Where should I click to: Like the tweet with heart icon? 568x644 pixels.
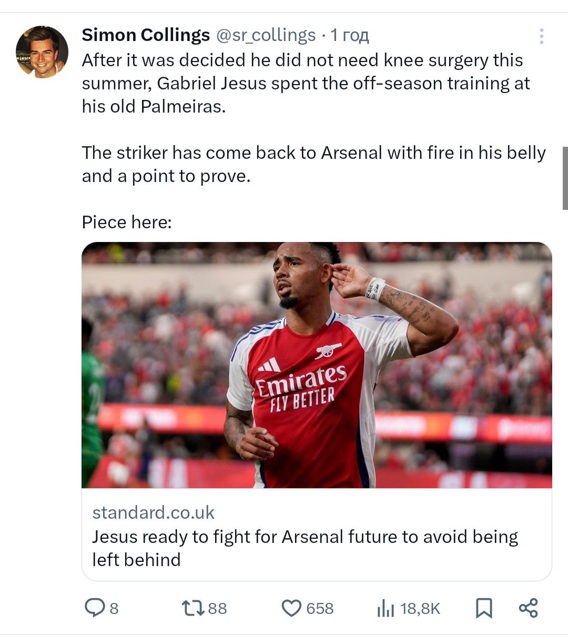point(291,608)
